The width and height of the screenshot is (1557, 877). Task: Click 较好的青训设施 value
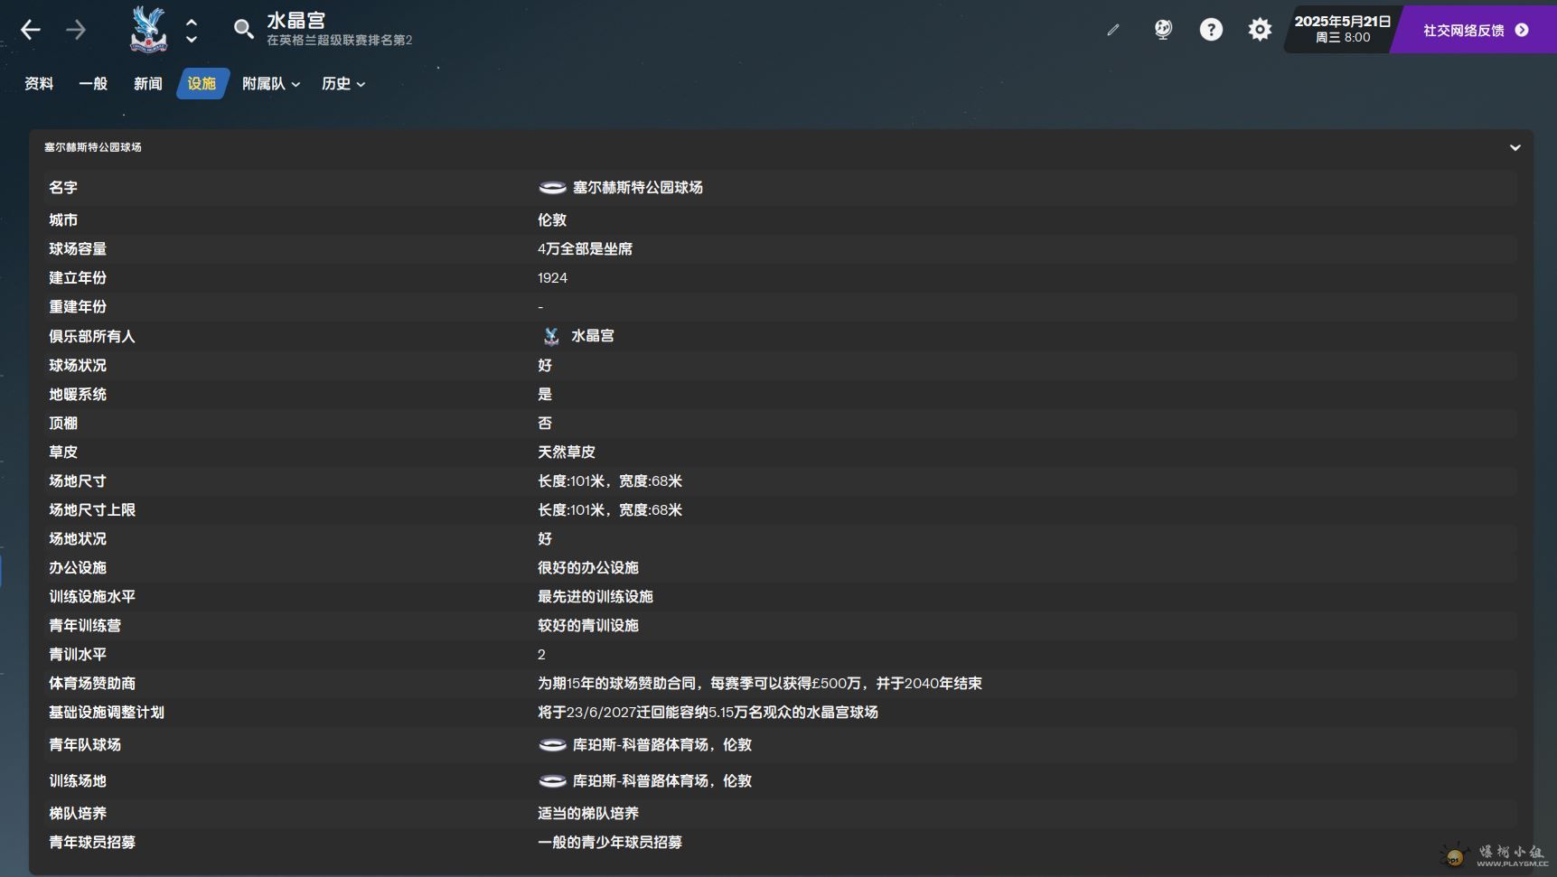tap(588, 625)
